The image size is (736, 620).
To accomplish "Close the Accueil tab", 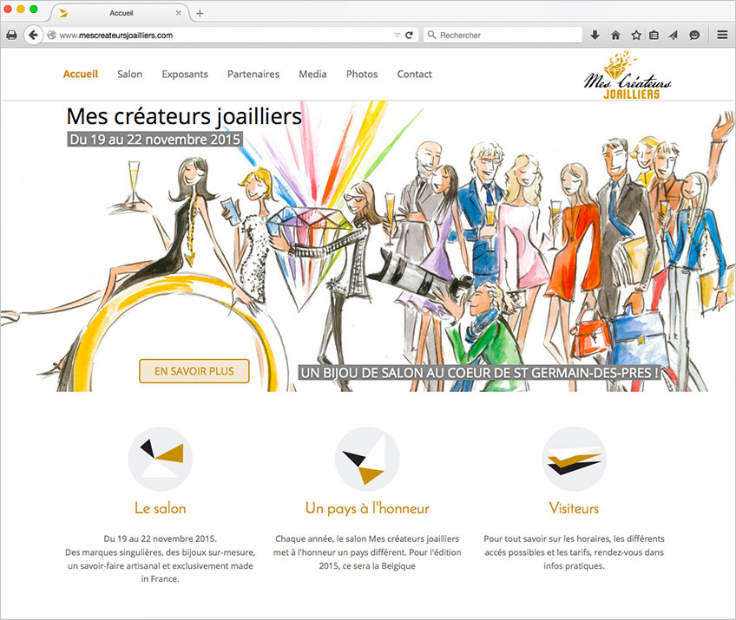I will click(180, 14).
